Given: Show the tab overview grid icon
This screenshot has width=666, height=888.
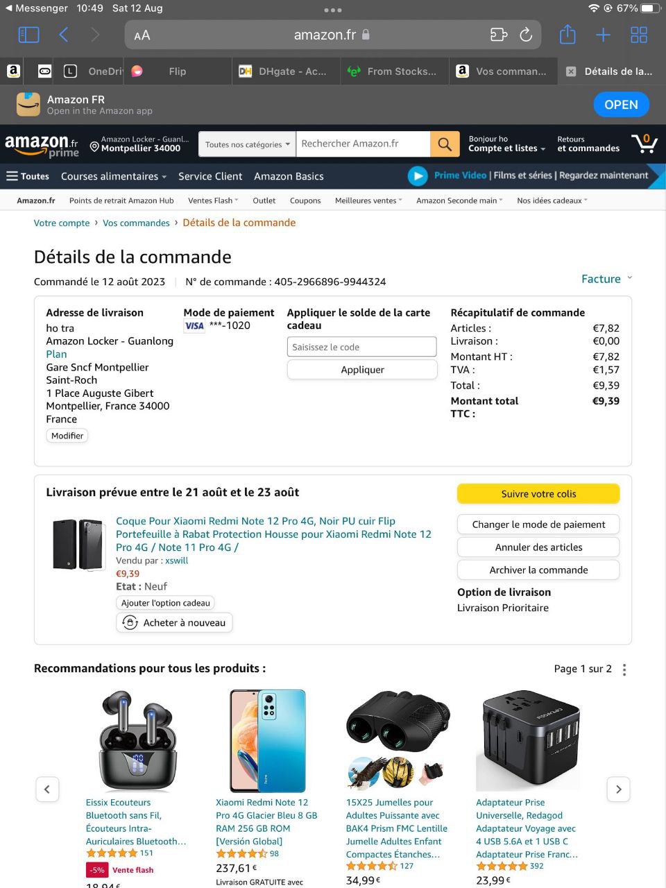Looking at the screenshot, I should [639, 35].
